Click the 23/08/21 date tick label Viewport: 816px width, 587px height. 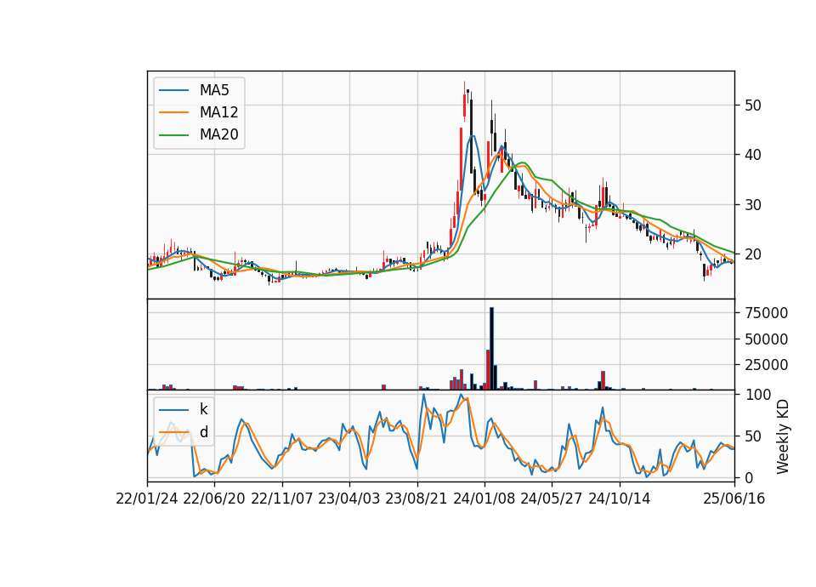[x=416, y=499]
